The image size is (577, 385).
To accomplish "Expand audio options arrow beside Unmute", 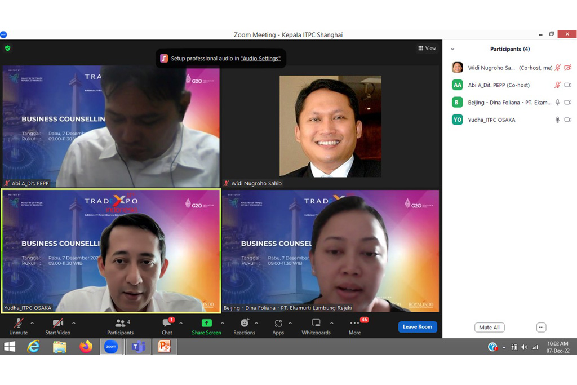I will pos(32,323).
